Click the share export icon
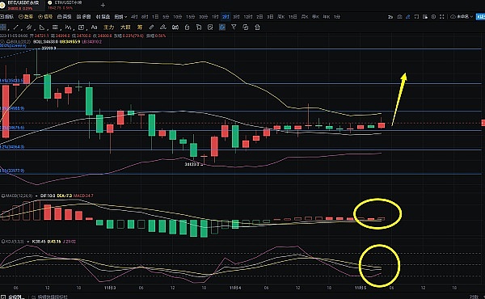The height and width of the screenshot is (299, 485). (x=257, y=27)
